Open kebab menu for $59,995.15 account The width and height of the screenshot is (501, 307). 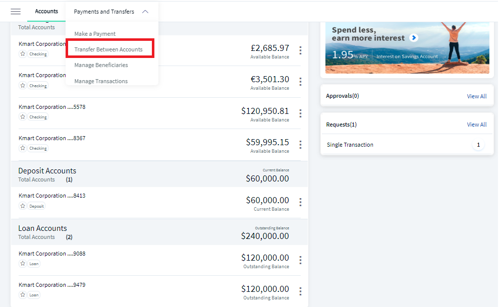coord(300,145)
